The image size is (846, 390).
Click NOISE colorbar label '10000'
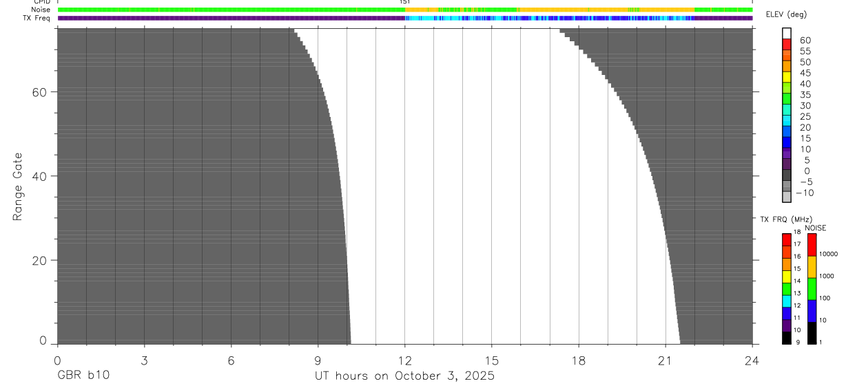click(x=828, y=254)
